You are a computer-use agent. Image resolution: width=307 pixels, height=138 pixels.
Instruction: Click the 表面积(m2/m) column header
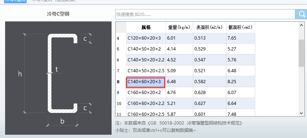click(x=210, y=27)
